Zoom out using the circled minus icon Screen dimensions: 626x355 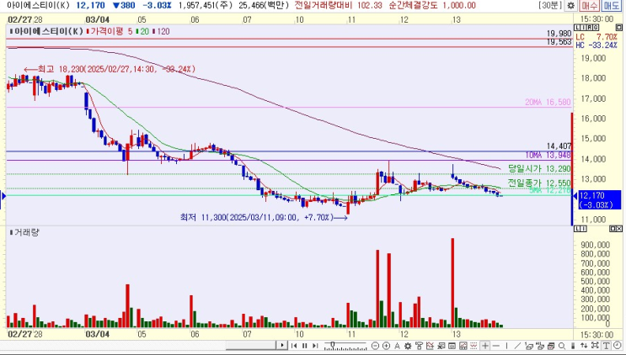375,346
